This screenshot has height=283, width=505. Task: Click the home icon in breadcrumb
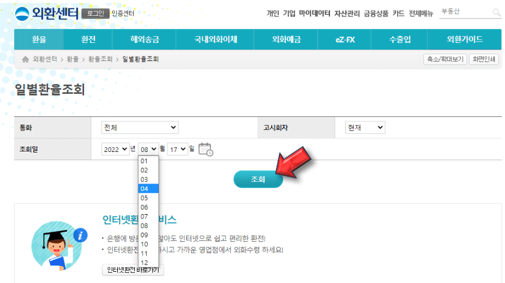click(x=25, y=59)
